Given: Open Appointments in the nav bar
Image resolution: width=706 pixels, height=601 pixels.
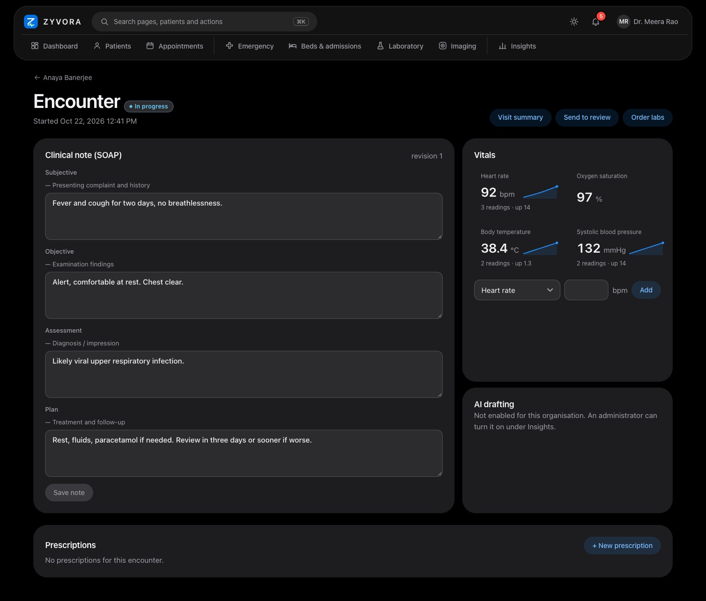Looking at the screenshot, I should [x=175, y=46].
